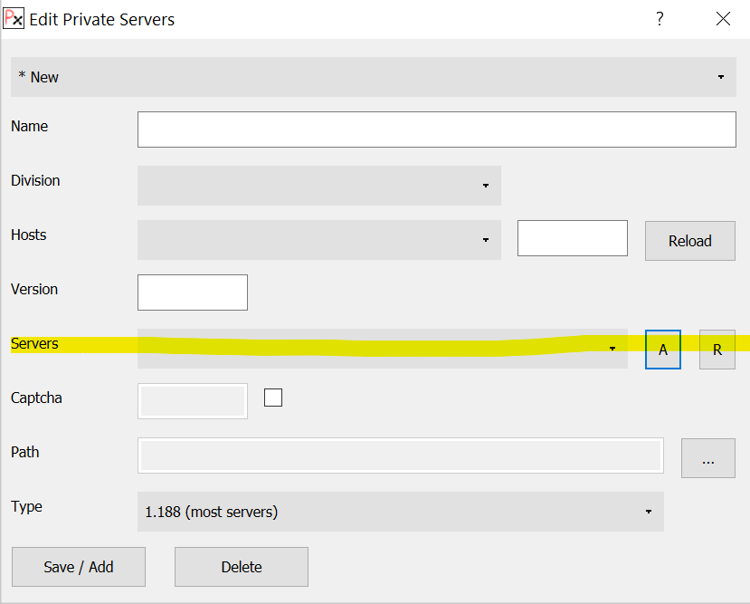This screenshot has height=604, width=750.
Task: Expand the Hosts dropdown list
Action: (318, 240)
